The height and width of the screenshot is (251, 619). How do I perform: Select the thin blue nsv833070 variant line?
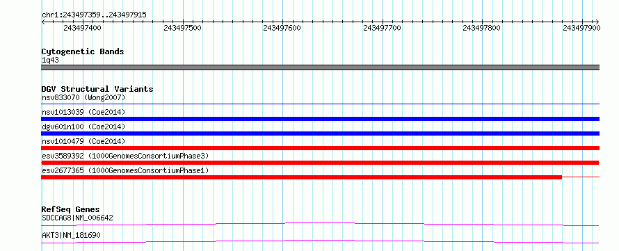[320, 104]
